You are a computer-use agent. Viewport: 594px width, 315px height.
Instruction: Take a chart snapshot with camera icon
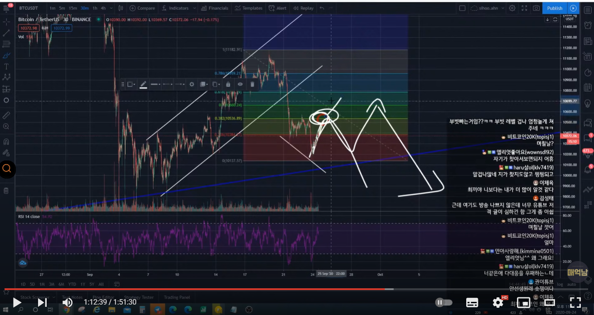tap(536, 8)
